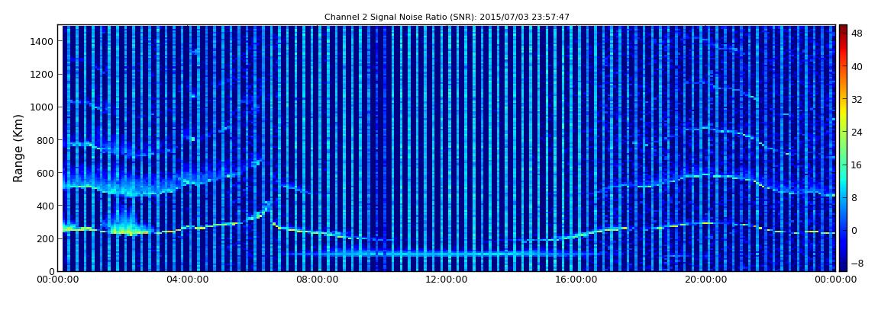Screen dimensions: 878x310
Task: Click the colorbar value −8
Action: coord(857,263)
